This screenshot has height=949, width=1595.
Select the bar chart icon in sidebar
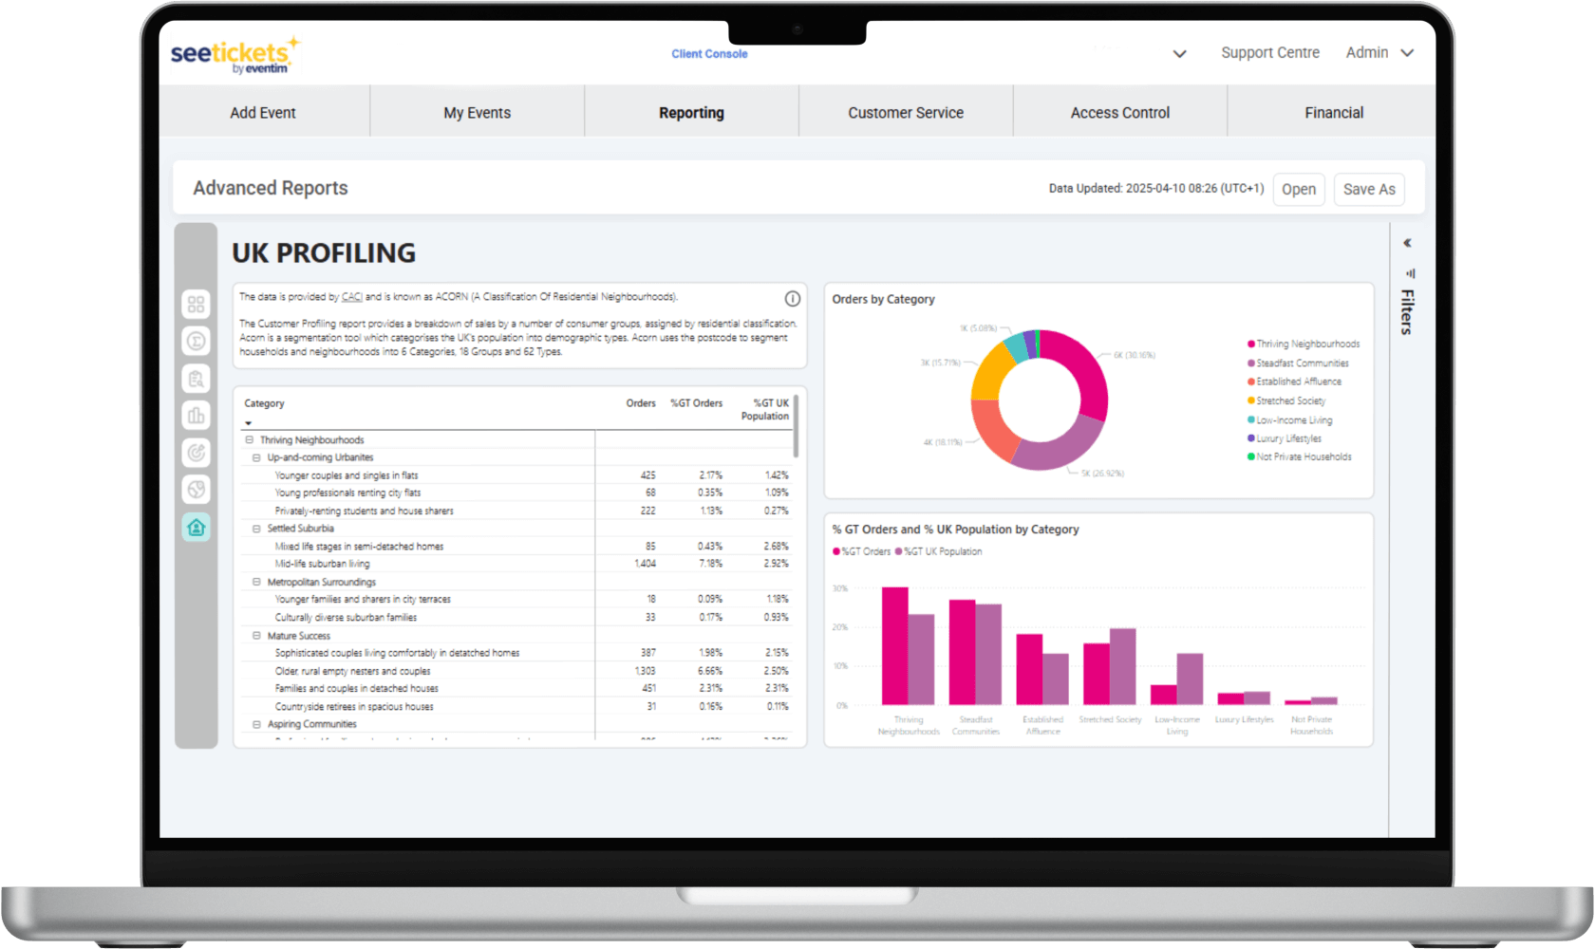point(196,416)
